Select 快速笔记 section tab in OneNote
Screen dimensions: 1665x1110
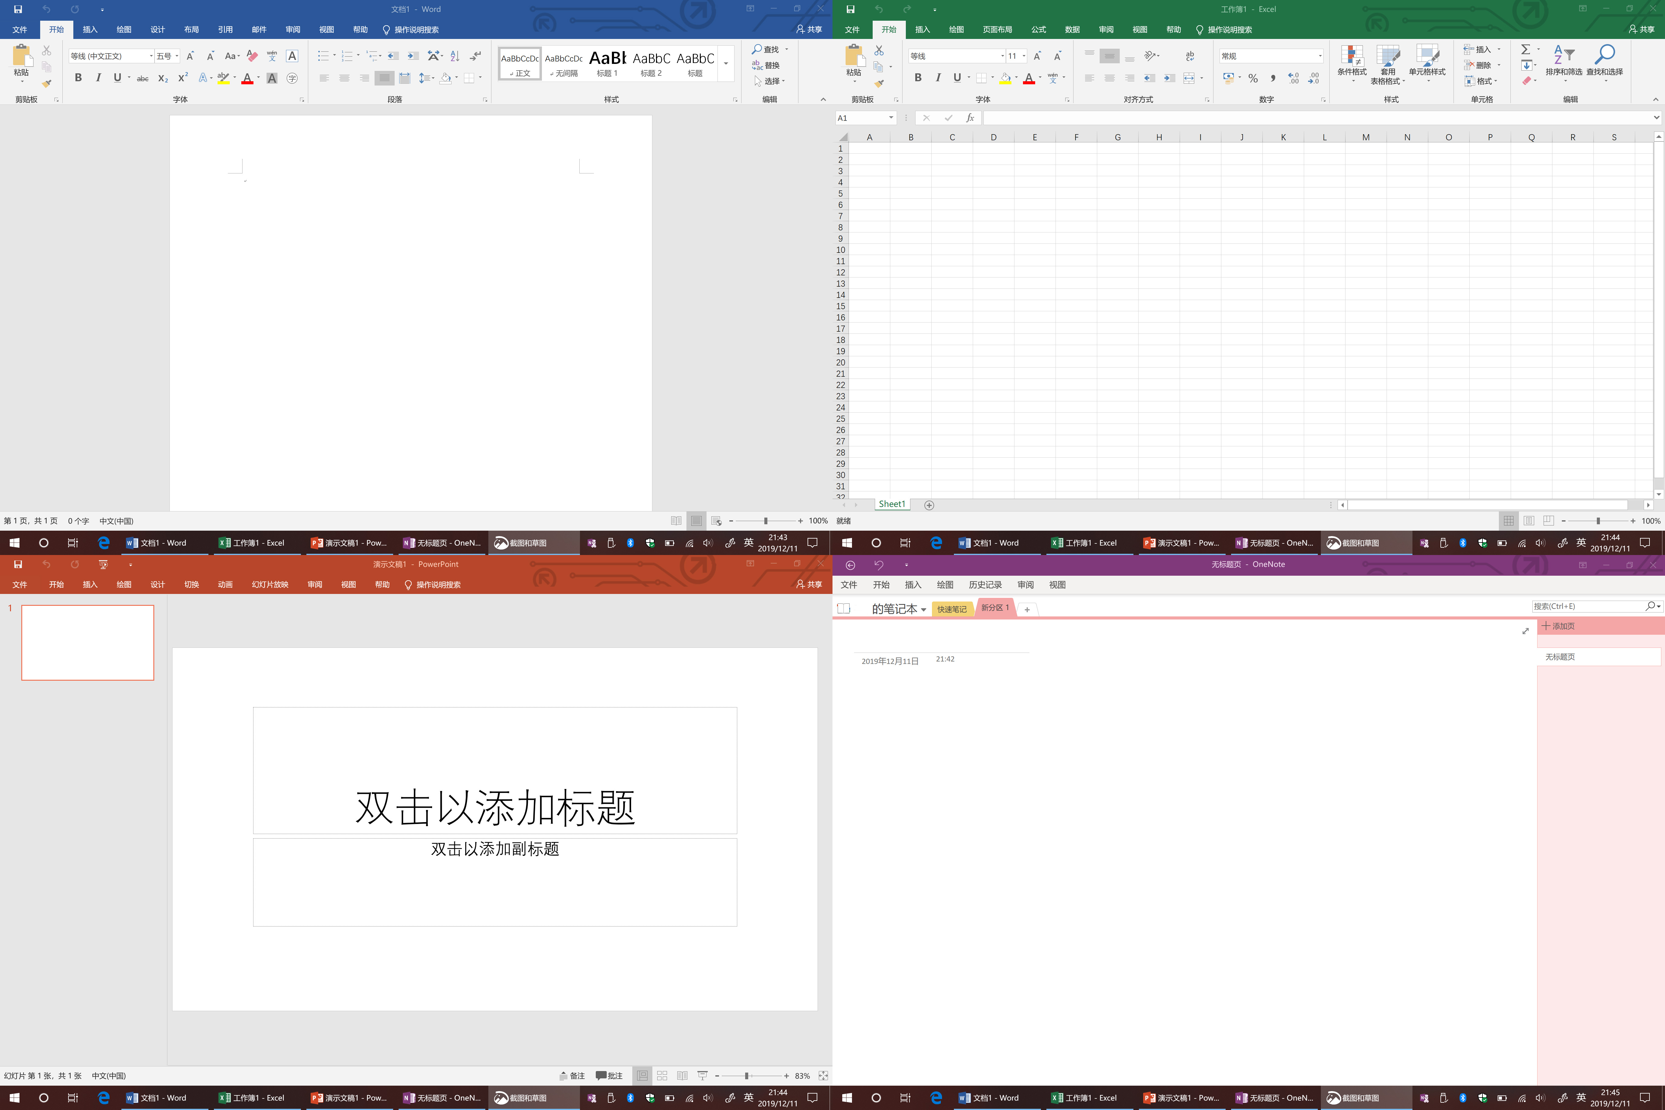951,609
